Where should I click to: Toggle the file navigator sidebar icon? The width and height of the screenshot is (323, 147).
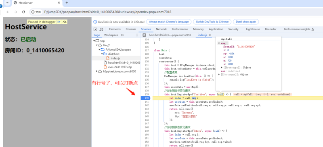pyautogui.click(x=144, y=35)
